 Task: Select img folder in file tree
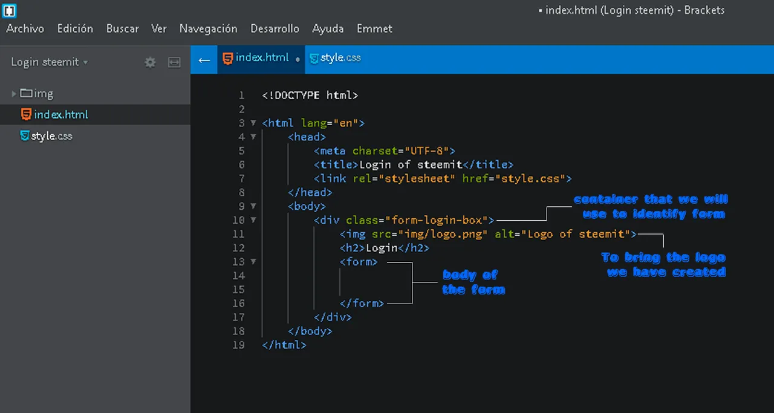coord(95,94)
